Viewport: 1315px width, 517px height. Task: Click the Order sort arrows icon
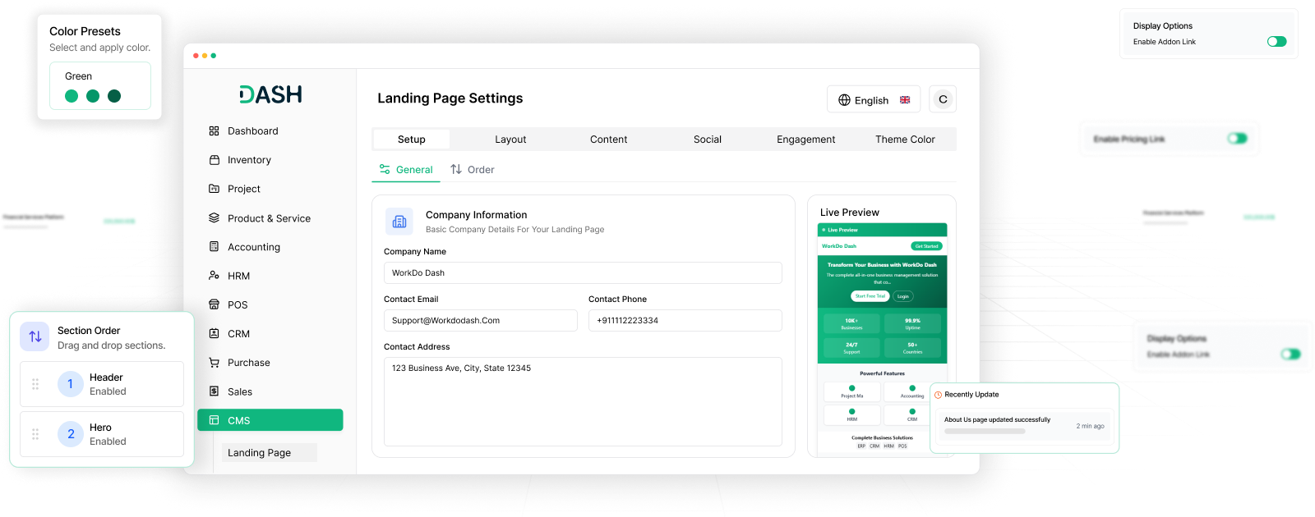point(456,169)
